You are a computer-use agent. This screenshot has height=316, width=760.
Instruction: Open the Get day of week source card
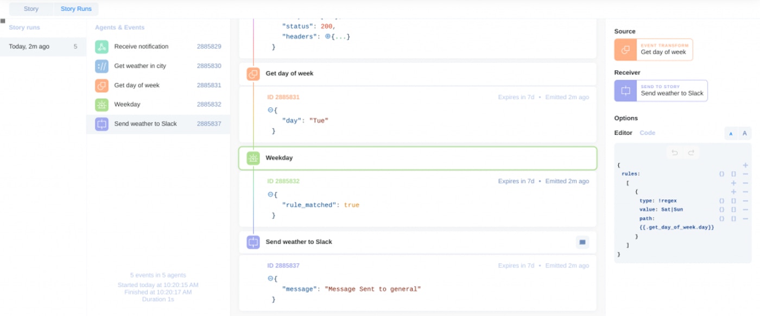coord(653,49)
